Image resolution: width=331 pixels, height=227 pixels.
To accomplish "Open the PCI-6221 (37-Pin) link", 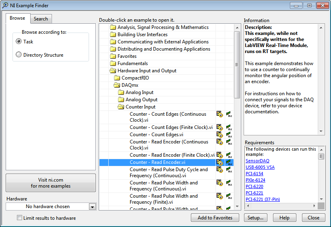I will [x=263, y=199].
